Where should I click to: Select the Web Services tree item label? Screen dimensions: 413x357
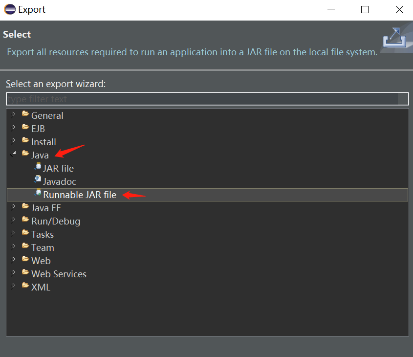(x=59, y=274)
